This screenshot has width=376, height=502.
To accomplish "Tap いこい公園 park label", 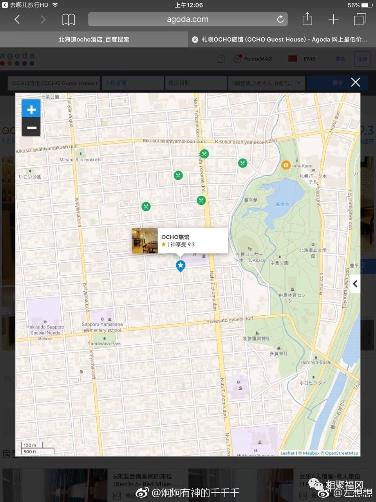I will pyautogui.click(x=30, y=177).
